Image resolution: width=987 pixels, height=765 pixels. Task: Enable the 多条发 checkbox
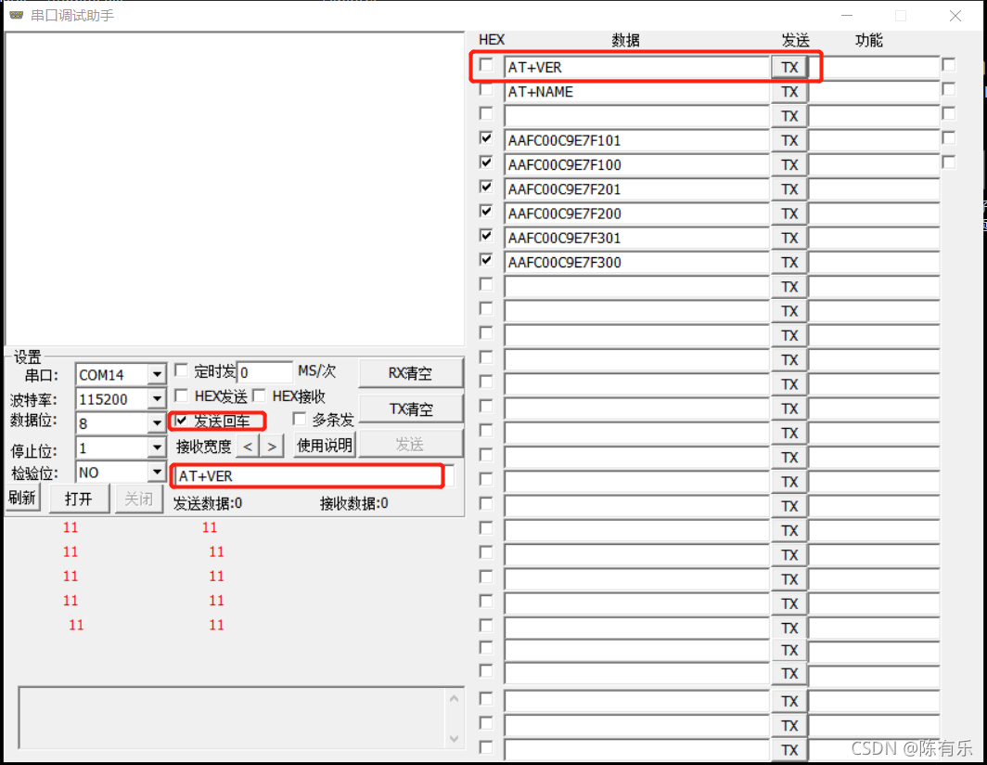(300, 419)
